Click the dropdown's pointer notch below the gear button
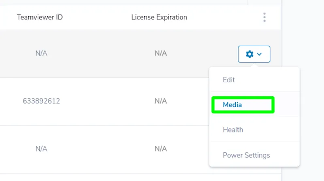The image size is (324, 181). click(254, 65)
